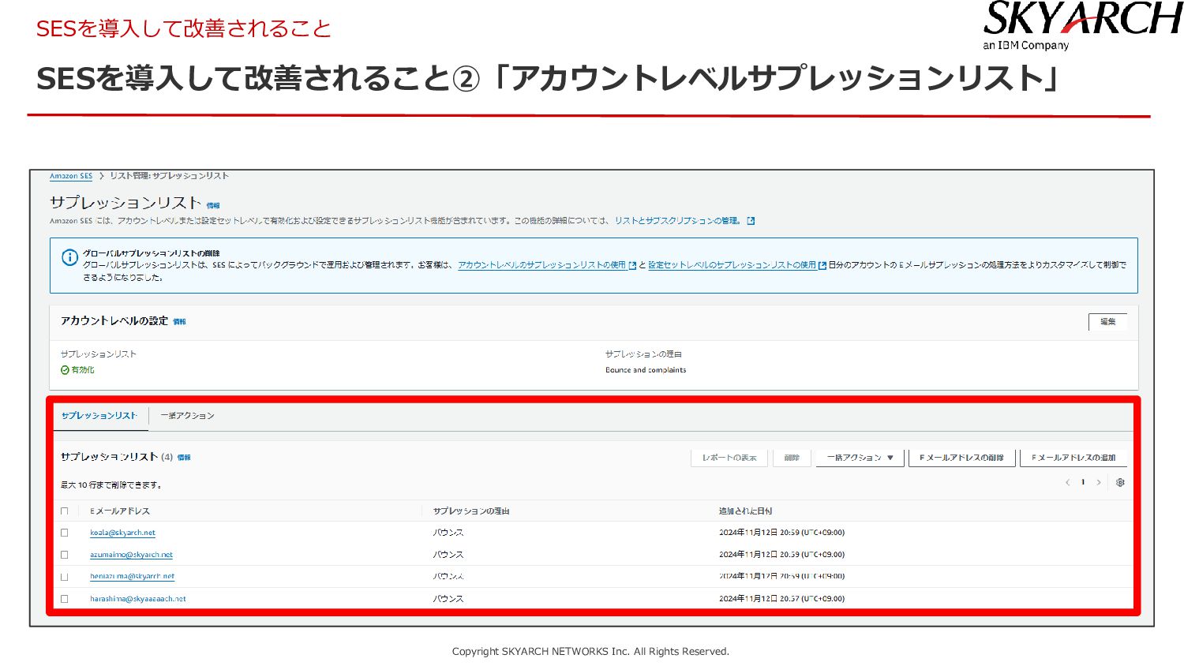Open the Amazon SES breadcrumb link
The height and width of the screenshot is (666, 1184).
point(71,176)
